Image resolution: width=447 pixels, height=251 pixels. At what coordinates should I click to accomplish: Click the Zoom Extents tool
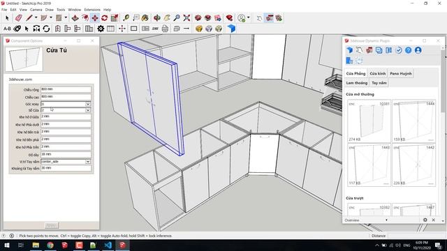tap(186, 18)
